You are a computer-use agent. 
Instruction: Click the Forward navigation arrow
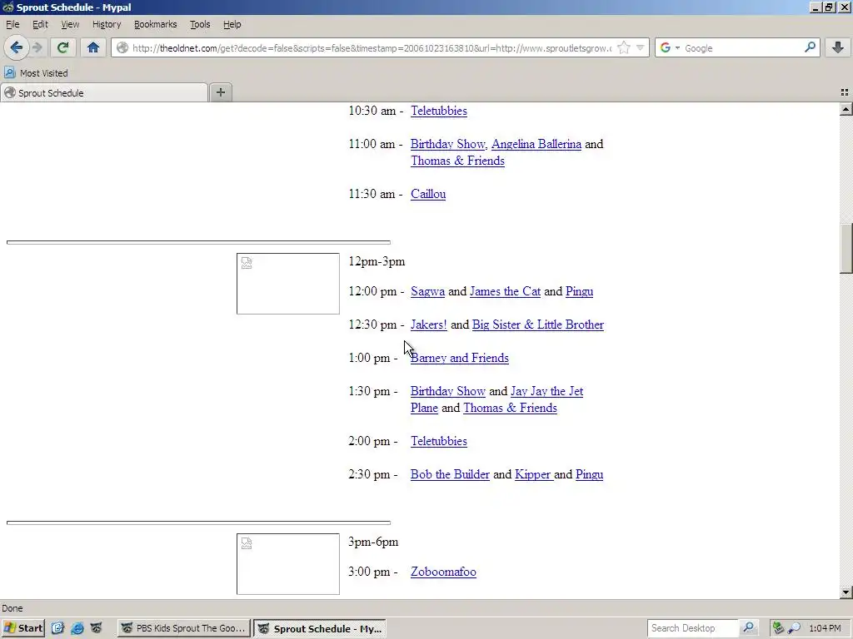pyautogui.click(x=37, y=47)
